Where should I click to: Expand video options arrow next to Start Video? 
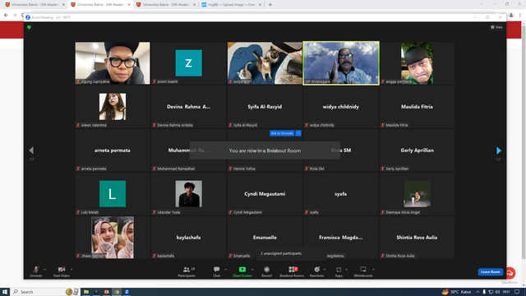72,269
